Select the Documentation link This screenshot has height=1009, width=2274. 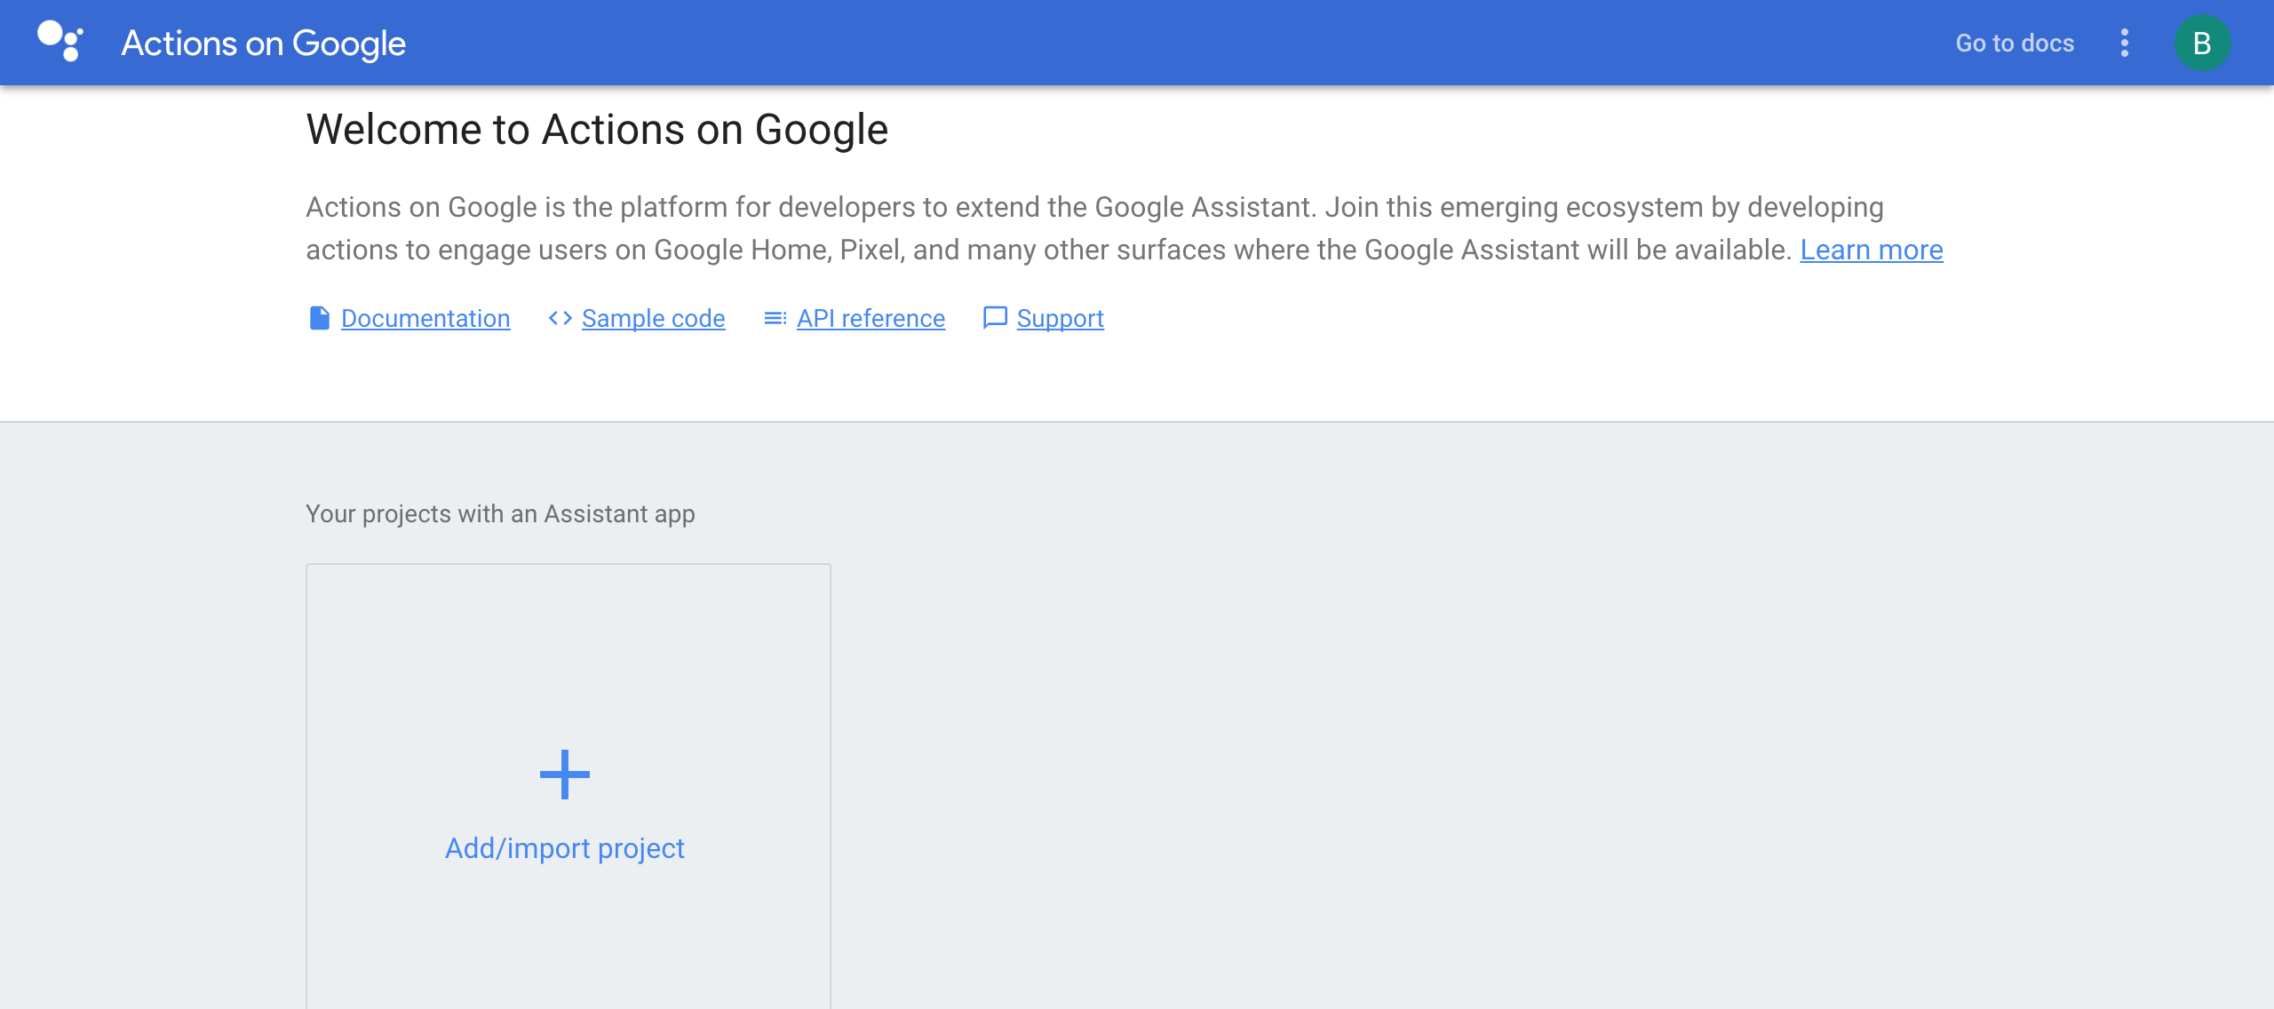point(425,318)
